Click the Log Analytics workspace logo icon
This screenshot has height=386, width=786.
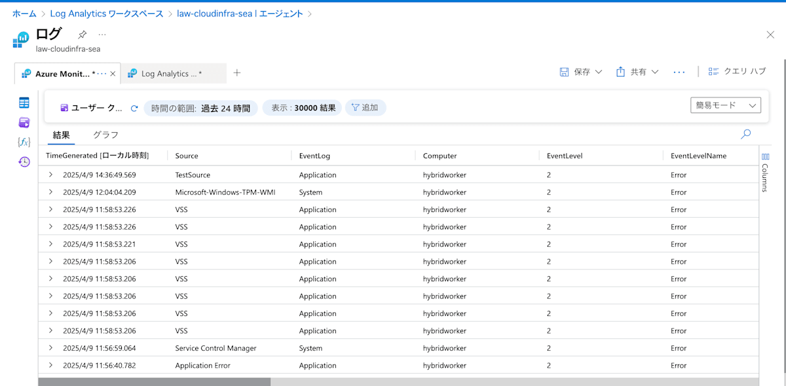[21, 40]
